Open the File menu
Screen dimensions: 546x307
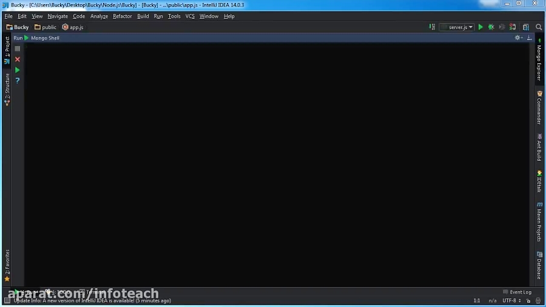point(8,16)
